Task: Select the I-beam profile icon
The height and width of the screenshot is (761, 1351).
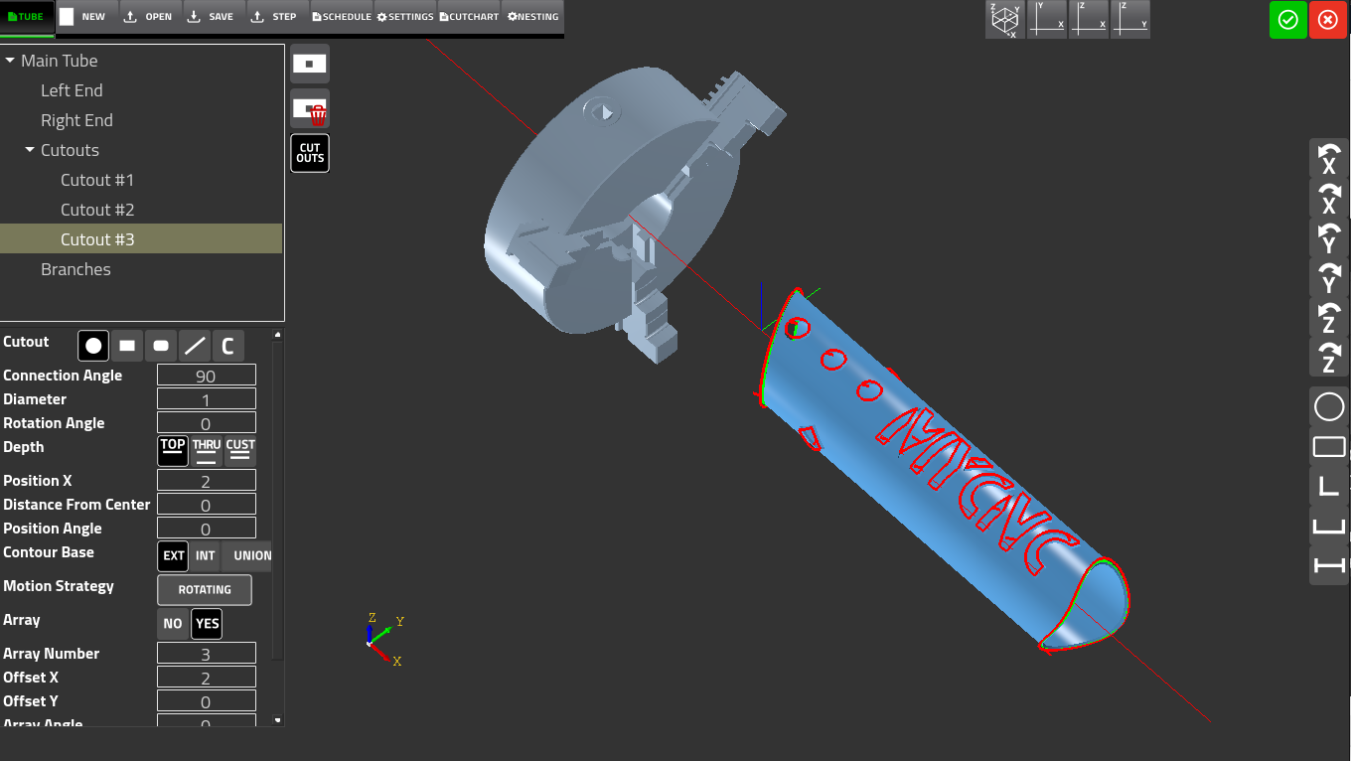Action: tap(1328, 565)
